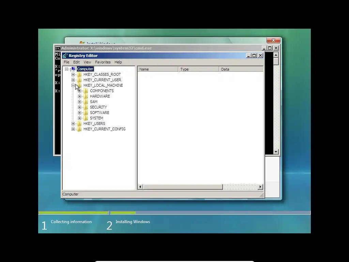Close the cmd.exe window
The width and height of the screenshot is (349, 262).
[x=276, y=48]
